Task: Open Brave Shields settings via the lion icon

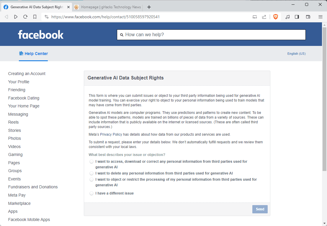Action: pos(275,17)
